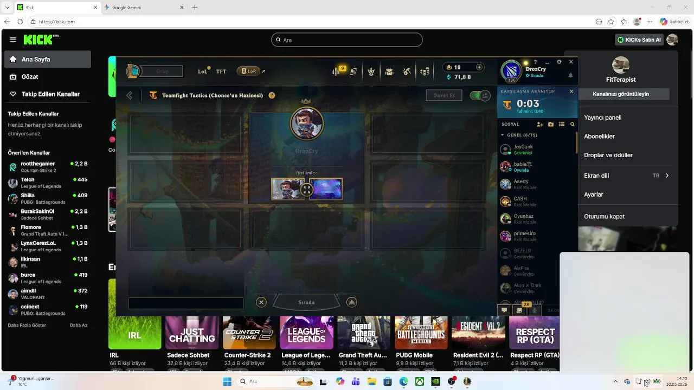Click the friend search magnifier icon

[x=572, y=124]
